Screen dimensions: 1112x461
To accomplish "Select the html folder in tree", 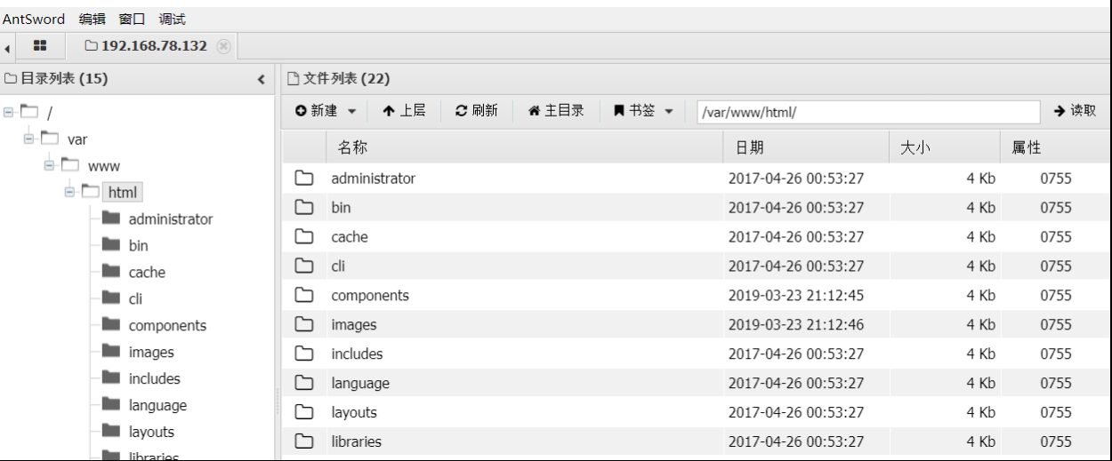I will click(122, 193).
